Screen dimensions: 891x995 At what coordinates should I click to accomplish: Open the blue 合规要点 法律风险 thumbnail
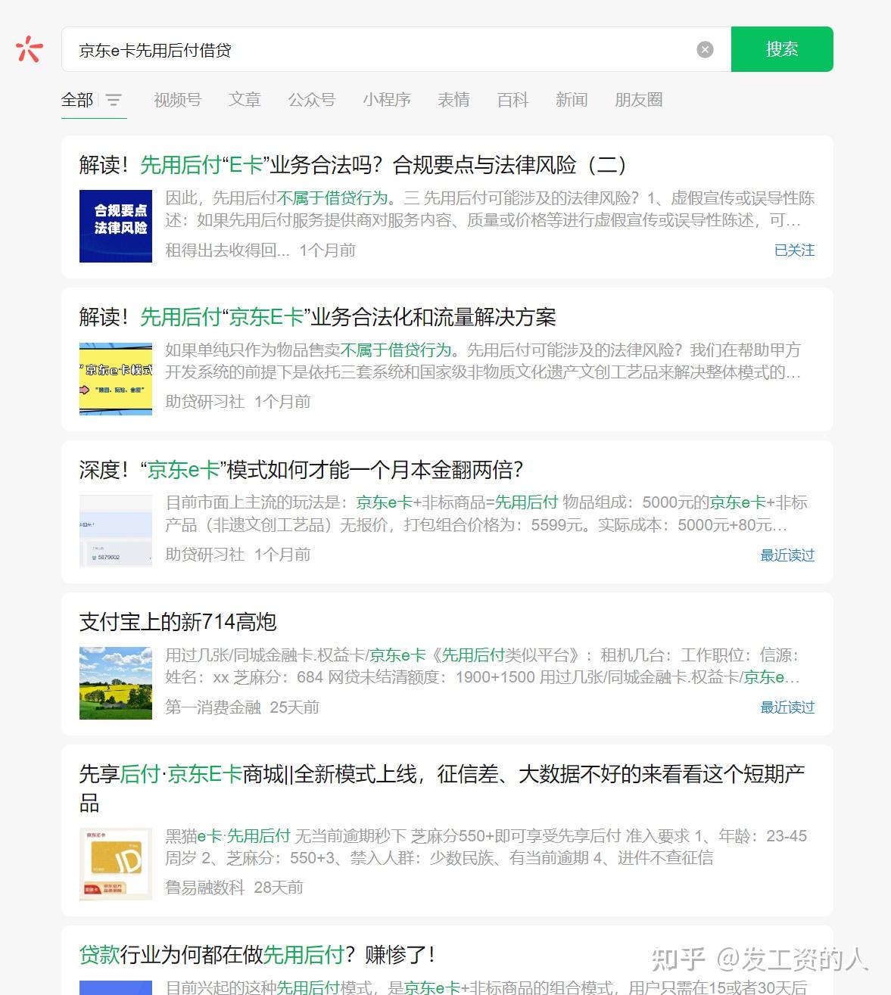point(116,226)
